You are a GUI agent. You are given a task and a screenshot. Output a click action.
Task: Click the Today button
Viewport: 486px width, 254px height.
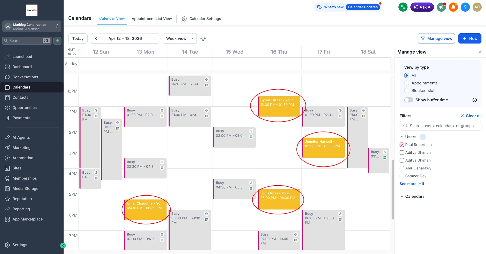(x=78, y=38)
